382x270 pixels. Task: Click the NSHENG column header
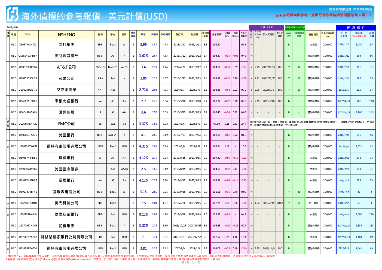tap(66, 35)
